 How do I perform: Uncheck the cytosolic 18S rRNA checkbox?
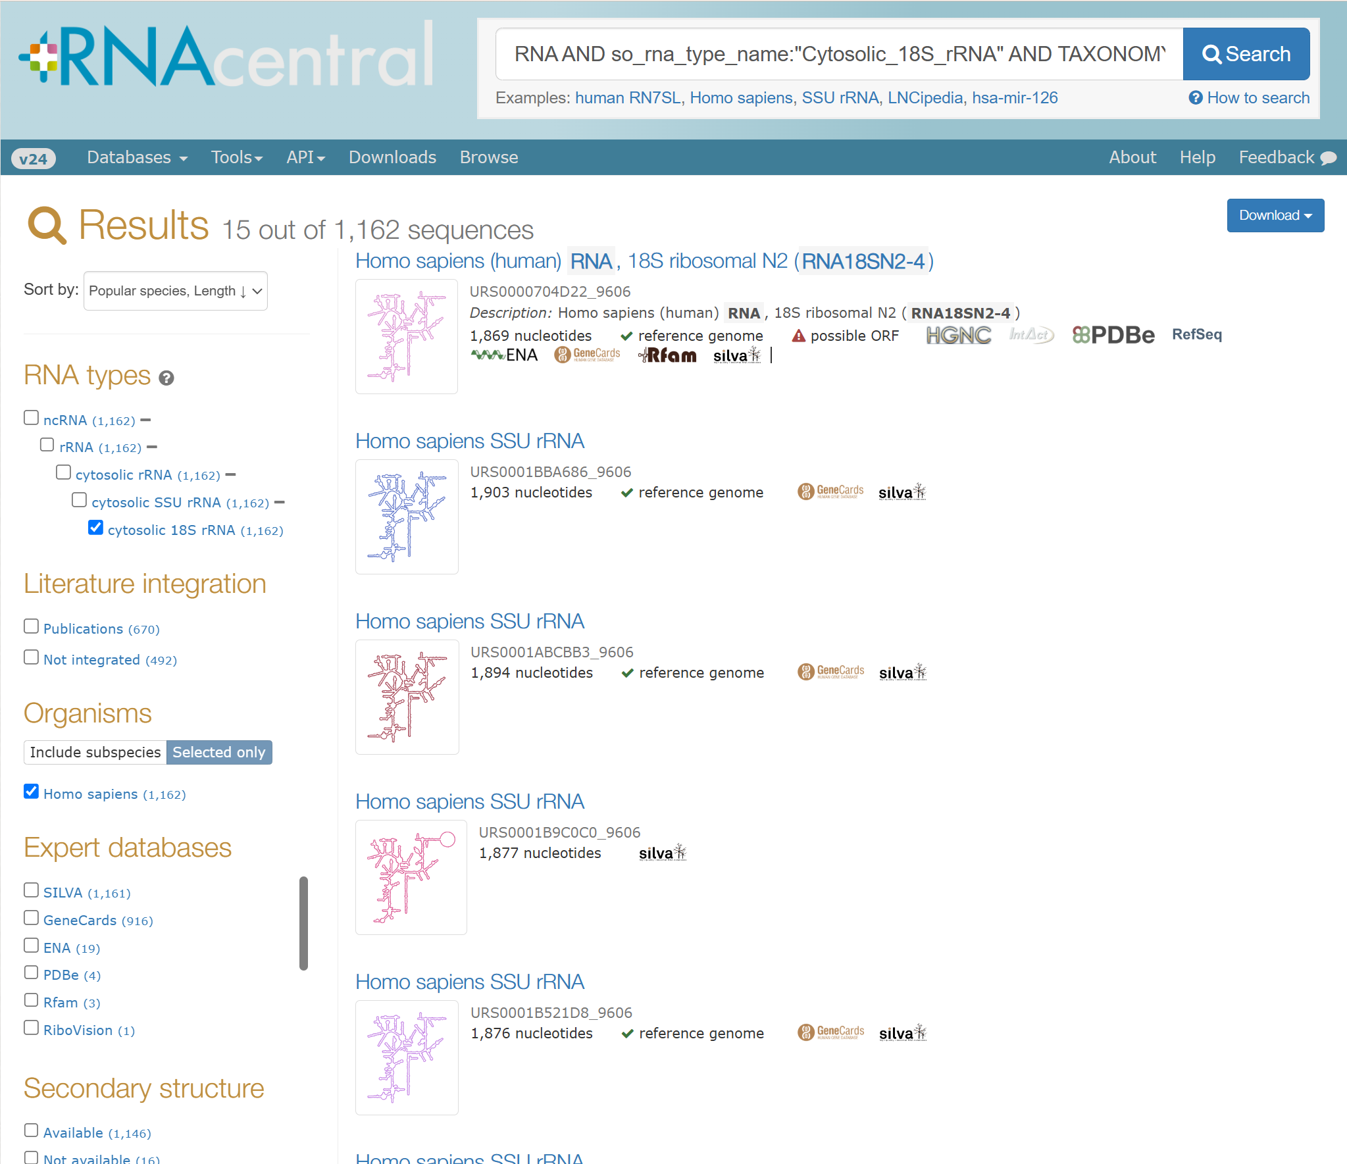(x=95, y=528)
